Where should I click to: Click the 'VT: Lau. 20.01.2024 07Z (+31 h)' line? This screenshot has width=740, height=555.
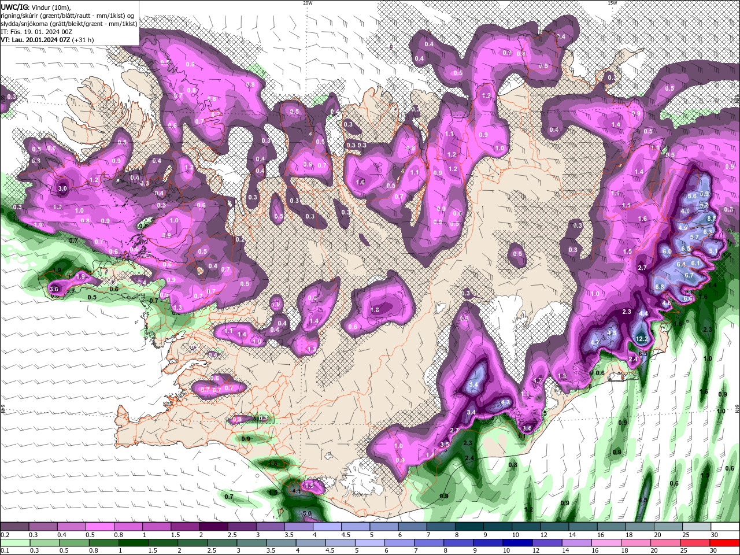coord(47,40)
